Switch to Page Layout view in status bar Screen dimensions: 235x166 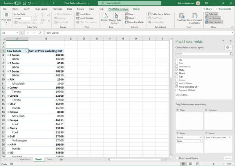pos(190,164)
